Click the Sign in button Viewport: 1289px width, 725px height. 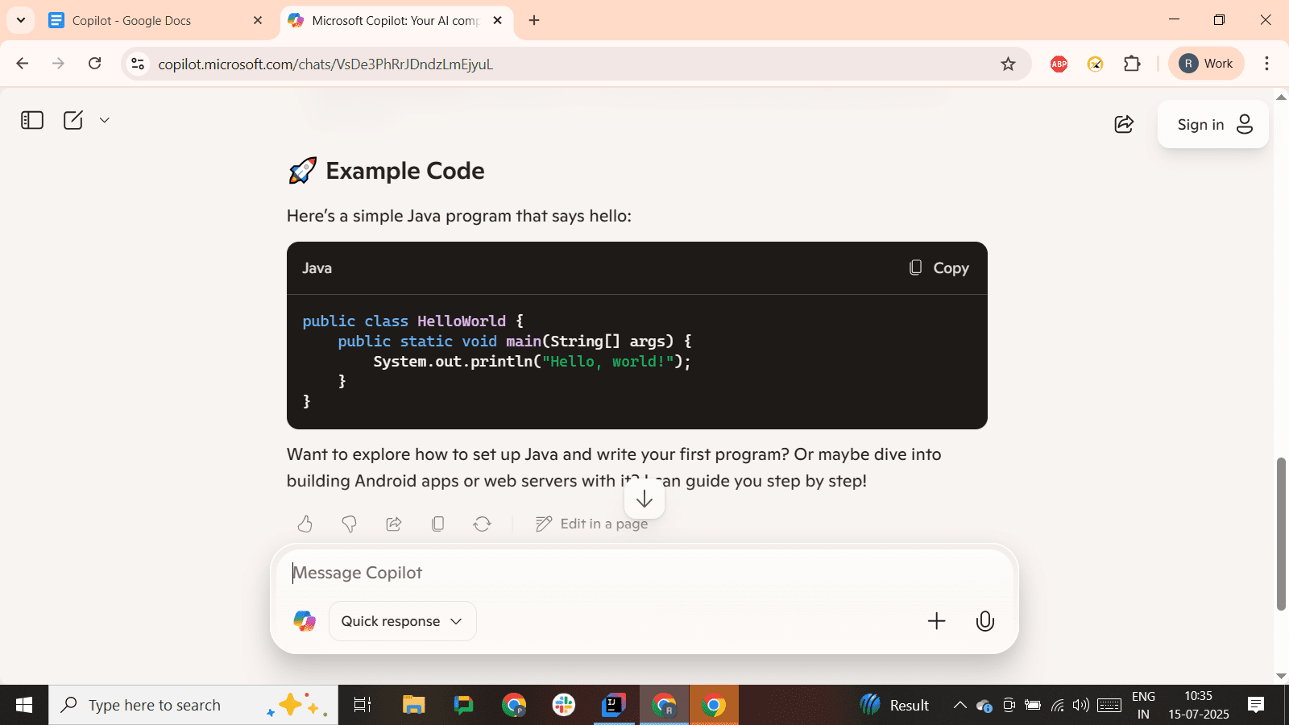click(x=1212, y=124)
